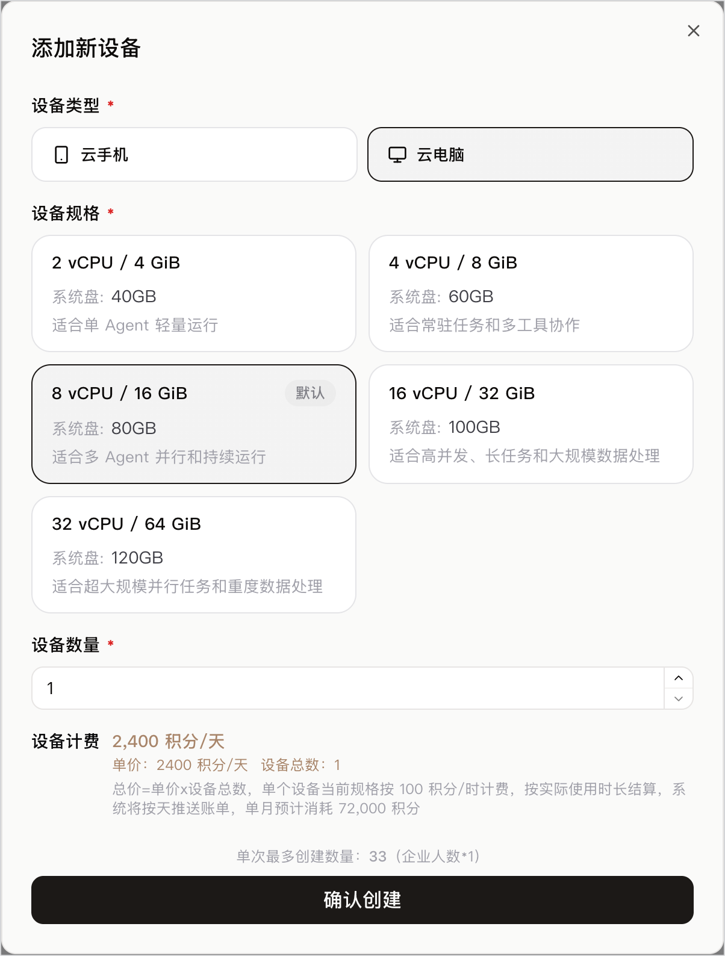This screenshot has width=725, height=956.
Task: Click the 单次最多创建数量 hint text
Action: coord(358,856)
